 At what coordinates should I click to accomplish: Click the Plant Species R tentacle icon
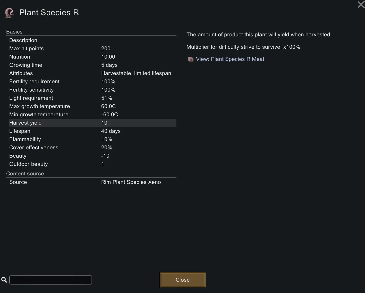[10, 13]
